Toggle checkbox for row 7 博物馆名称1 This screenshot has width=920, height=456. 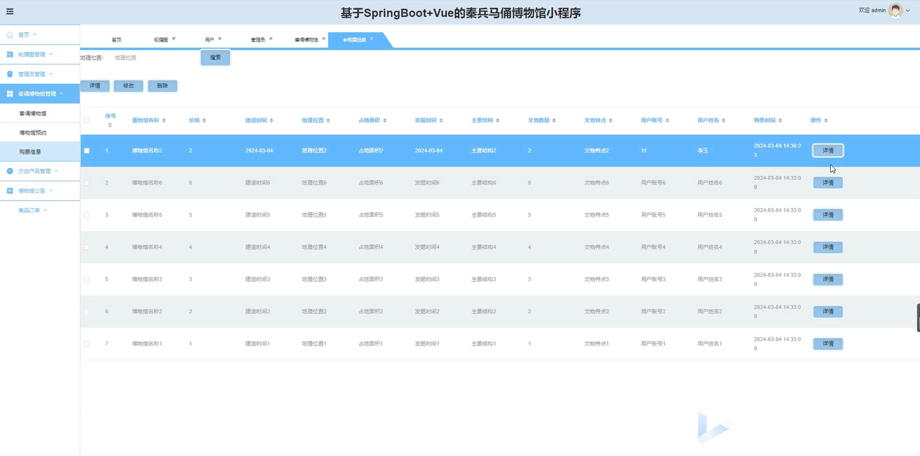pos(87,344)
